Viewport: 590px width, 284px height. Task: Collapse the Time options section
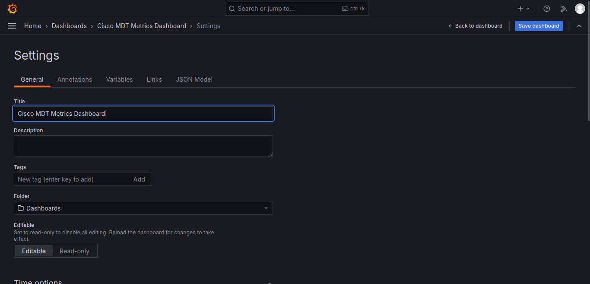click(270, 283)
